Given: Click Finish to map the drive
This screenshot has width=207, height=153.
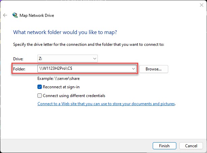Looking at the screenshot, I should coord(165,146).
